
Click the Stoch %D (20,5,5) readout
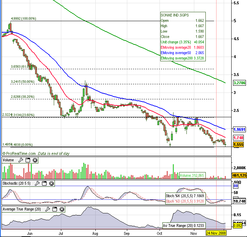coord(185,201)
